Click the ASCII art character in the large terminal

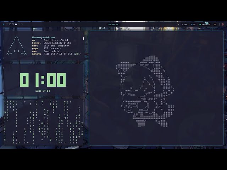pos(145,91)
